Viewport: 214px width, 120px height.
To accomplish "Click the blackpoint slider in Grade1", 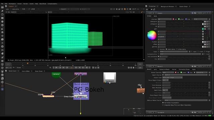I will coord(184,22).
